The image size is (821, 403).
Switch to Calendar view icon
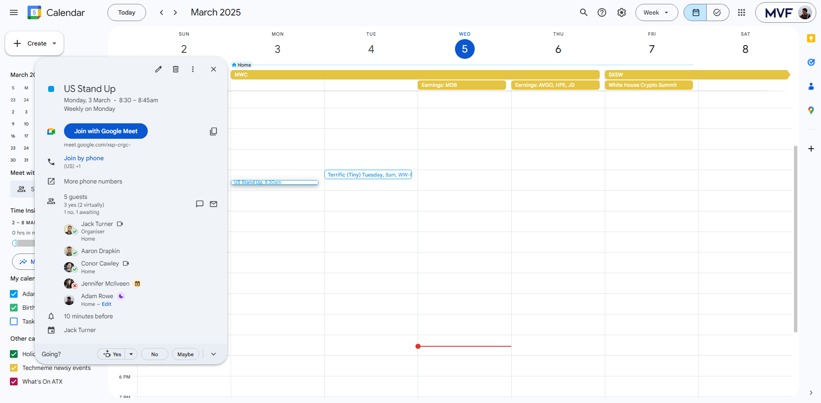(x=696, y=12)
